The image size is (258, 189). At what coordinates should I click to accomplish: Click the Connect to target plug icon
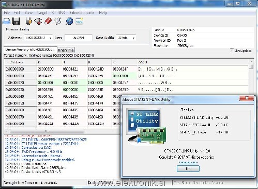(x=28, y=21)
